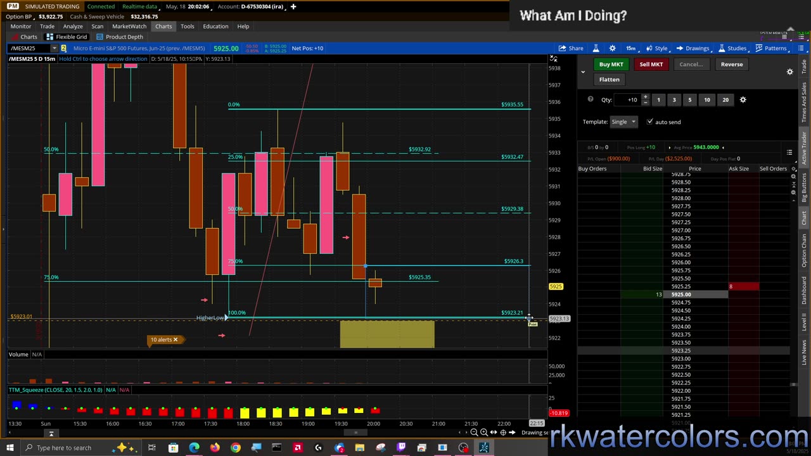811x456 pixels.
Task: Open the Share menu icon
Action: point(563,48)
